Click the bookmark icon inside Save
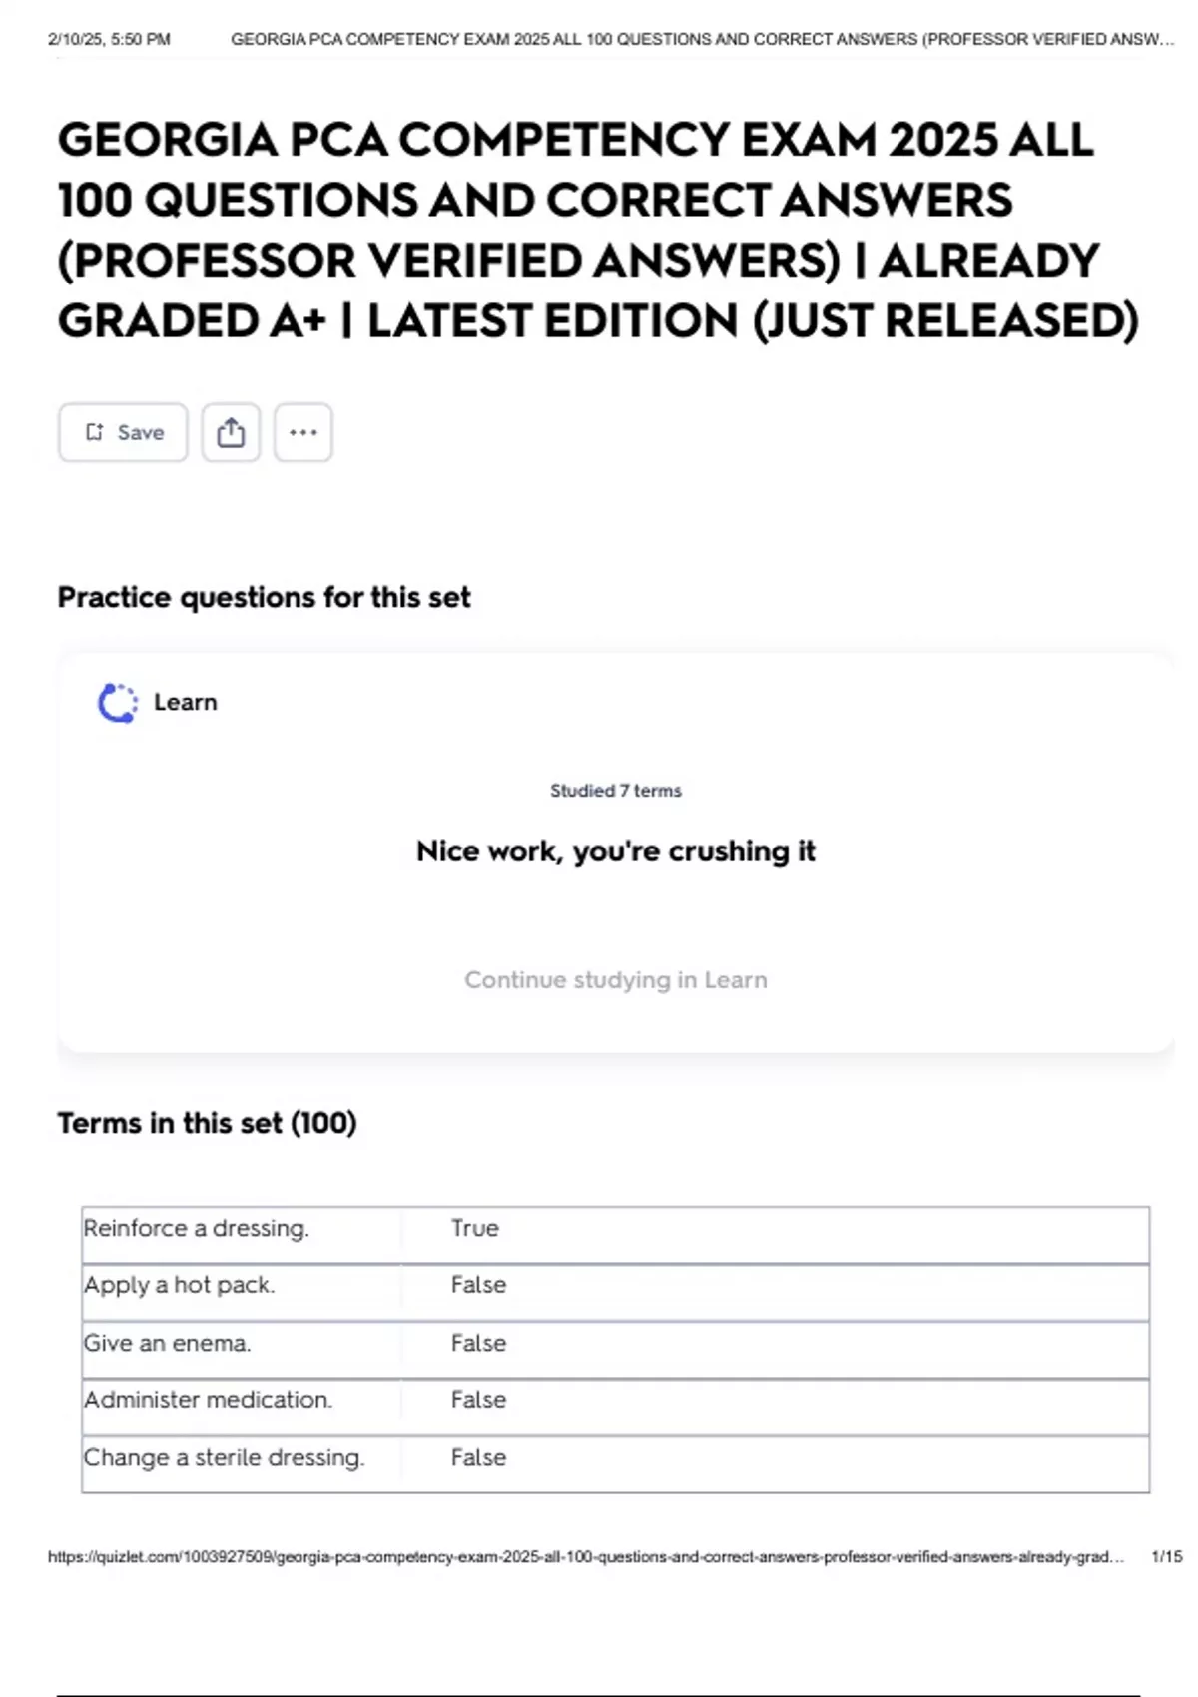 click(95, 432)
